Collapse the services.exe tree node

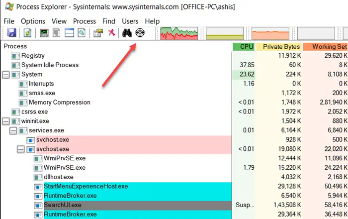pyautogui.click(x=13, y=130)
